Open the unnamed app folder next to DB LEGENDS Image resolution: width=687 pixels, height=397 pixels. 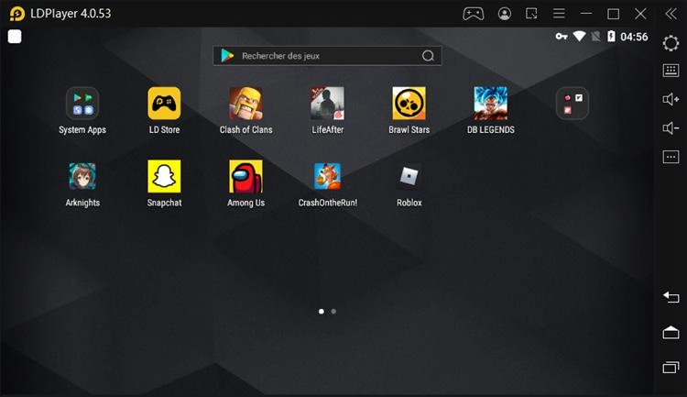pyautogui.click(x=572, y=104)
